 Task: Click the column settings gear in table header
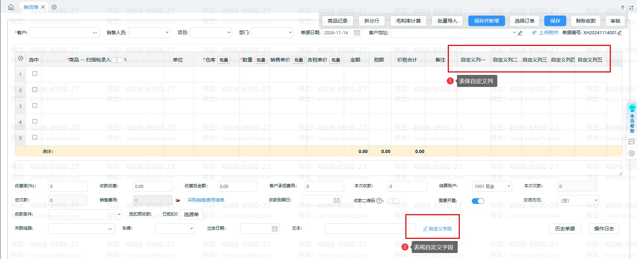21,59
